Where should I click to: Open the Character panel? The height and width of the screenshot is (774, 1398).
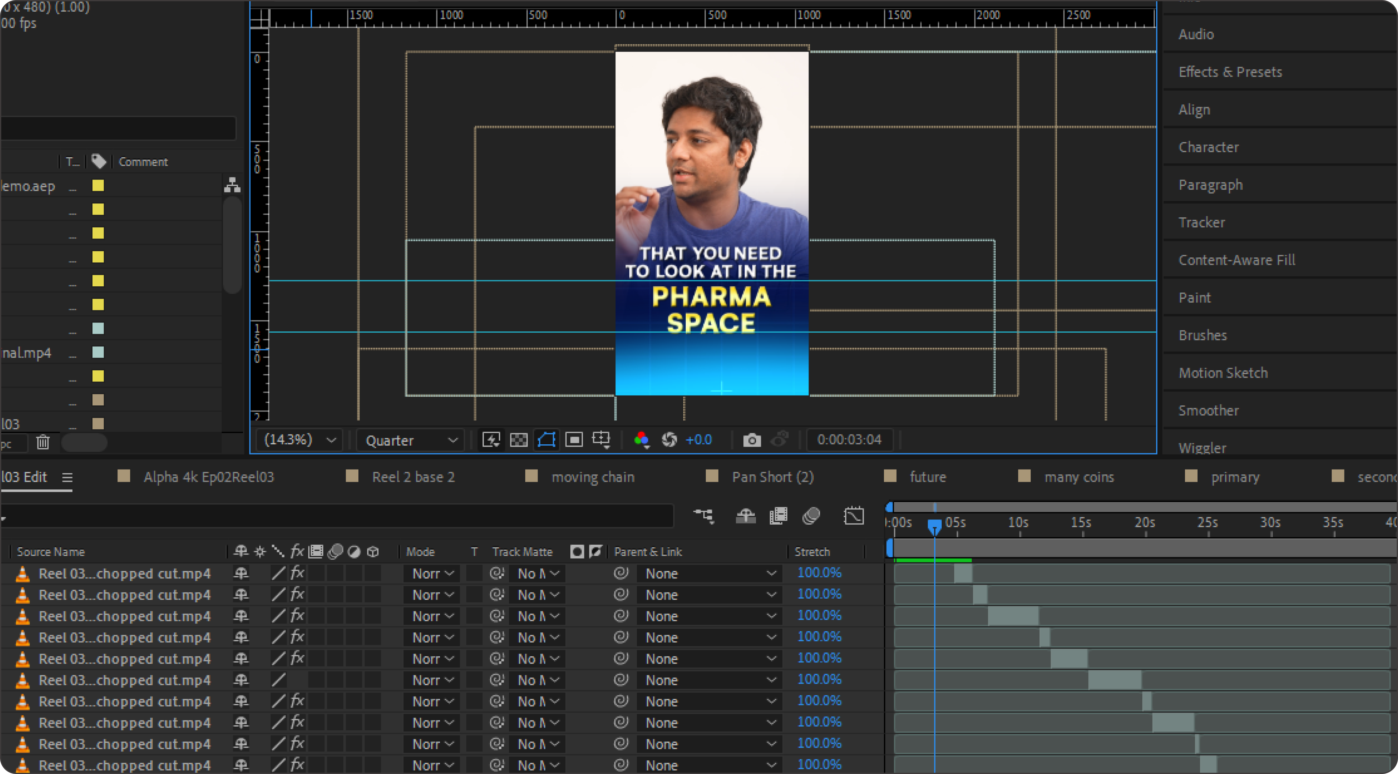[x=1209, y=147]
